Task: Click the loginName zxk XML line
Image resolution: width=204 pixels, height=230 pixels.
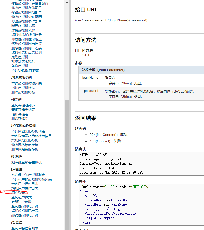Action: [109, 200]
